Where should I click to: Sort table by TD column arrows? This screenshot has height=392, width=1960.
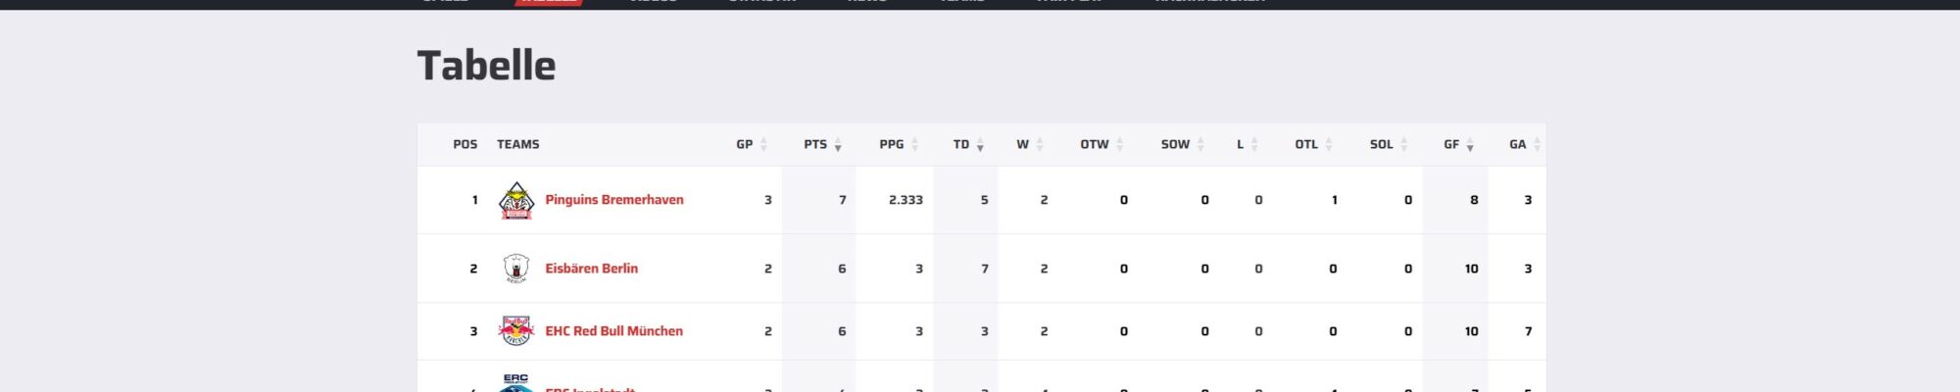(980, 145)
